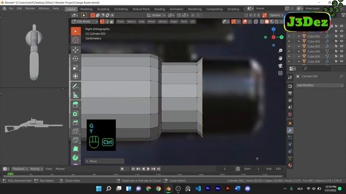Switch to face select mode

pos(112,22)
